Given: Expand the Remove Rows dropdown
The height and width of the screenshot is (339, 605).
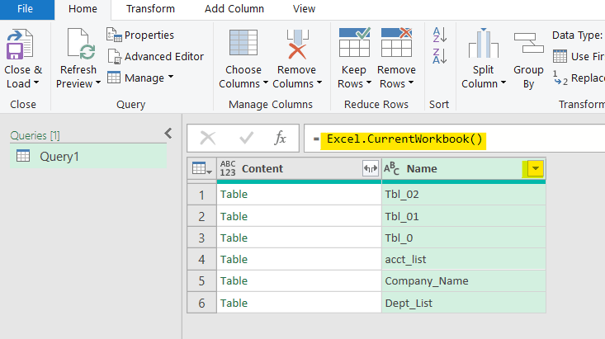Looking at the screenshot, I should click(396, 83).
